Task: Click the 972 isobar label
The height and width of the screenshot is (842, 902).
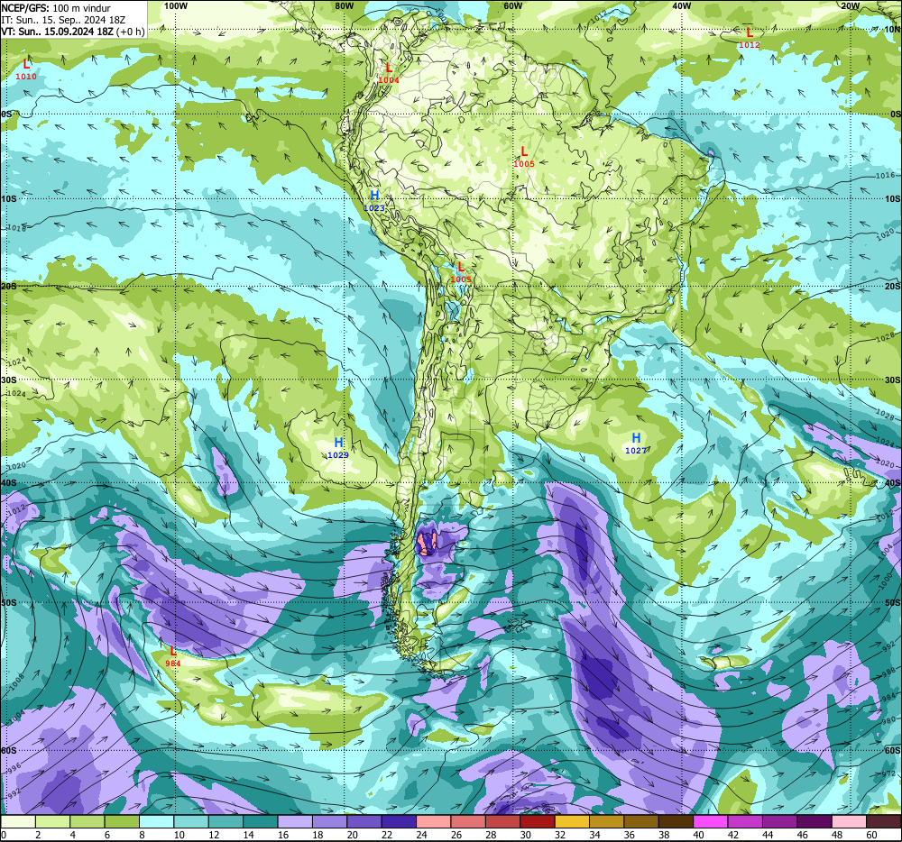Action: tap(888, 773)
